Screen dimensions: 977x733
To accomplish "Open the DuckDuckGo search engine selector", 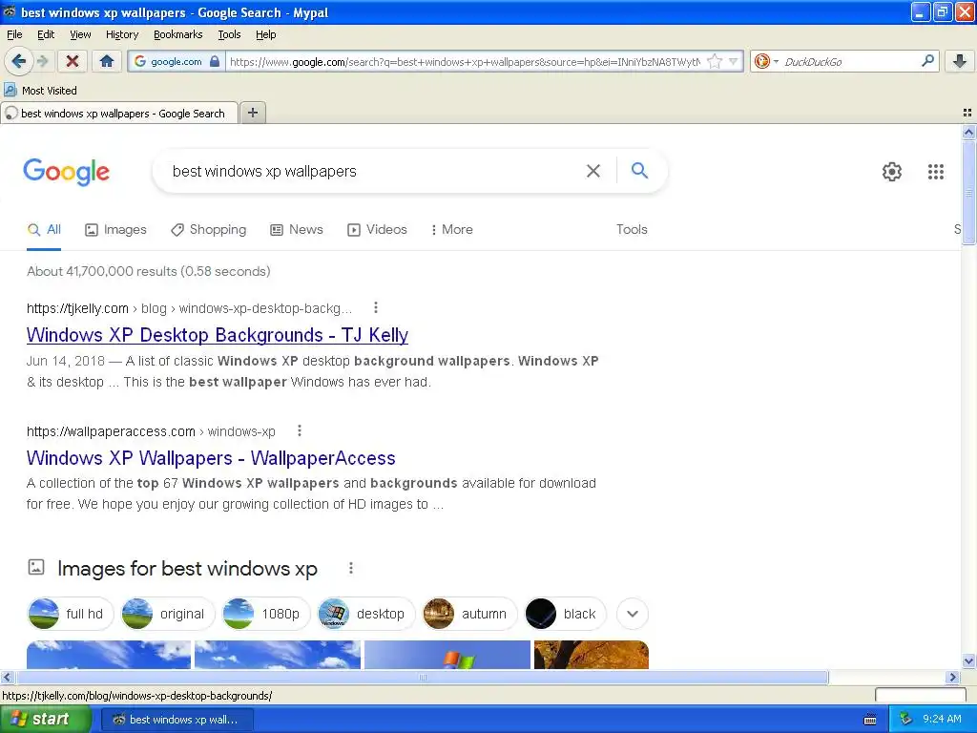I will (x=766, y=61).
